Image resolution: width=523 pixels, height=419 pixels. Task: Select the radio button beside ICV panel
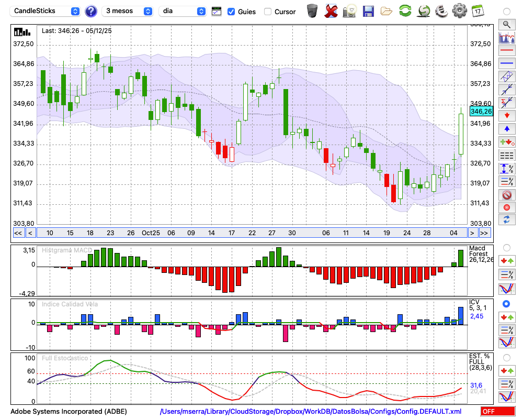[x=506, y=304]
